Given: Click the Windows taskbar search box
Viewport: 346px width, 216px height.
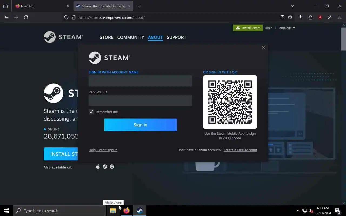Looking at the screenshot, I should click(59, 211).
